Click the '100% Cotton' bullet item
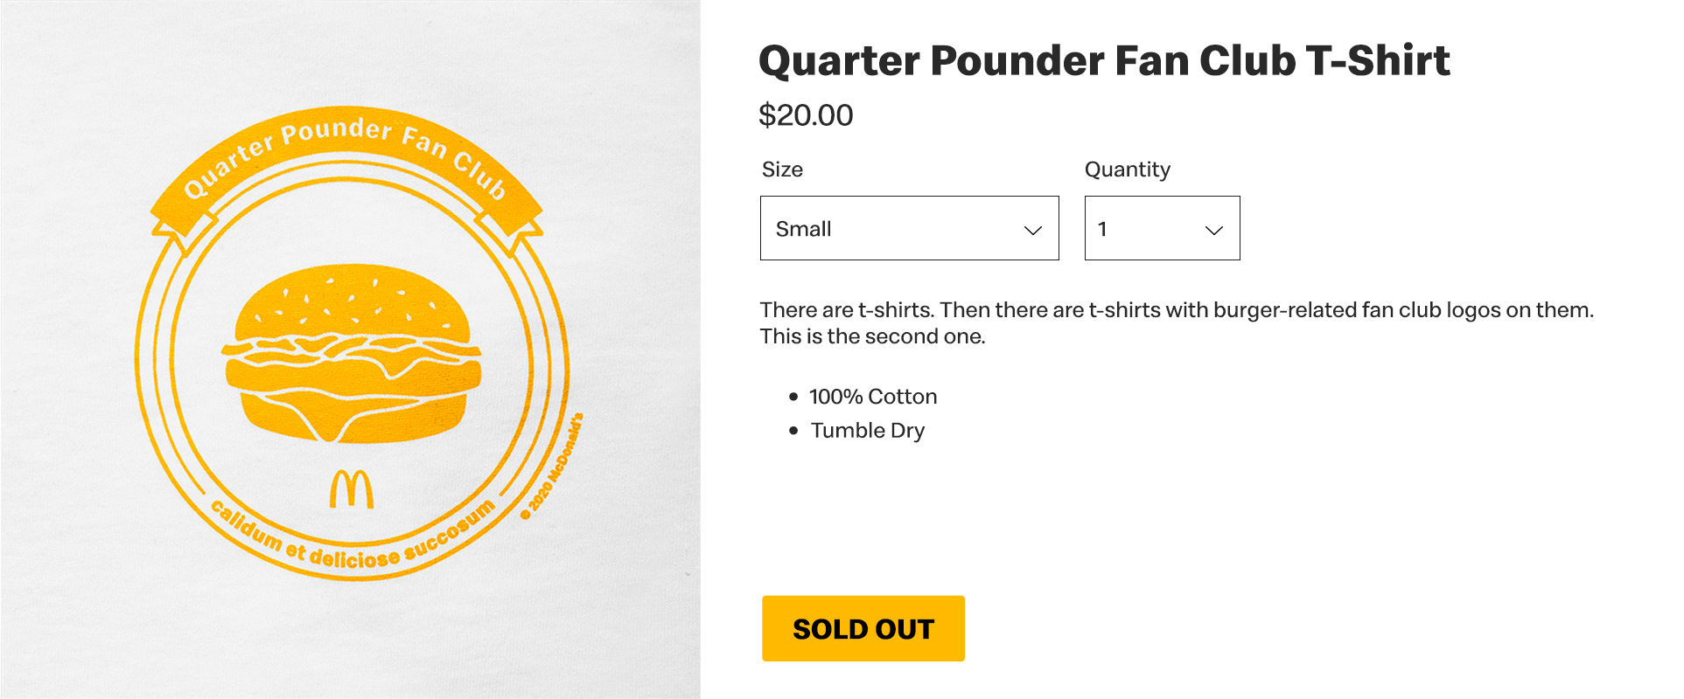This screenshot has width=1684, height=699. point(872,397)
